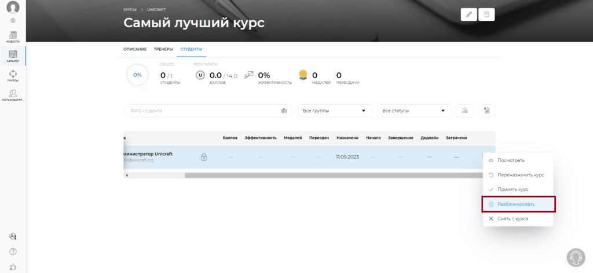Click efficiency chart icon in statistics
The width and height of the screenshot is (593, 273).
point(249,75)
